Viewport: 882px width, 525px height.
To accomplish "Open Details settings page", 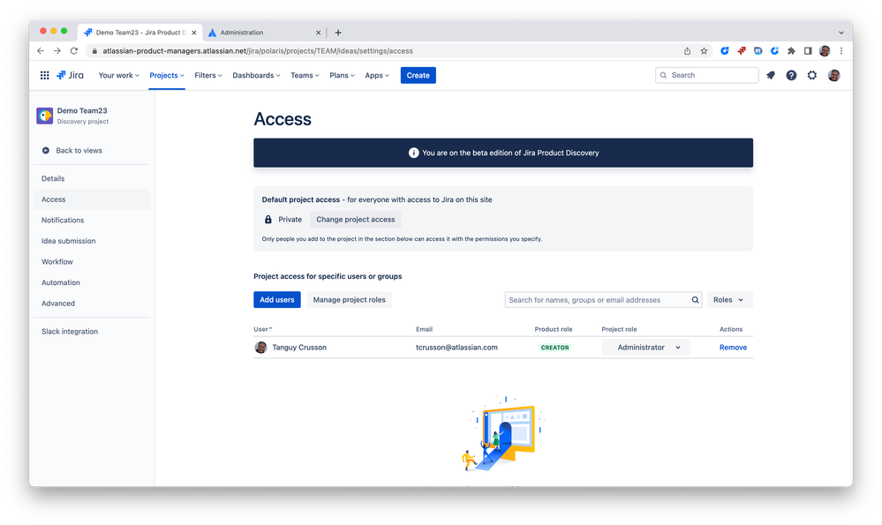I will (x=92, y=179).
